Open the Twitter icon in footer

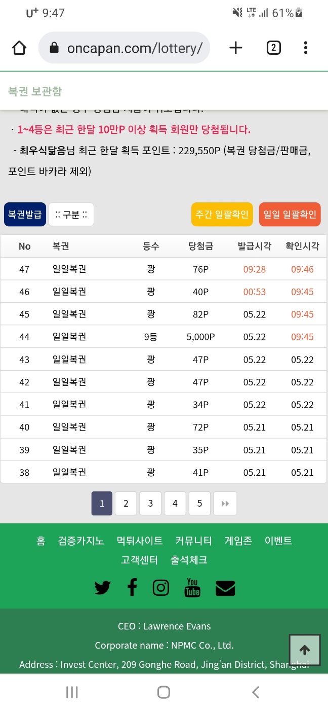[x=103, y=588]
